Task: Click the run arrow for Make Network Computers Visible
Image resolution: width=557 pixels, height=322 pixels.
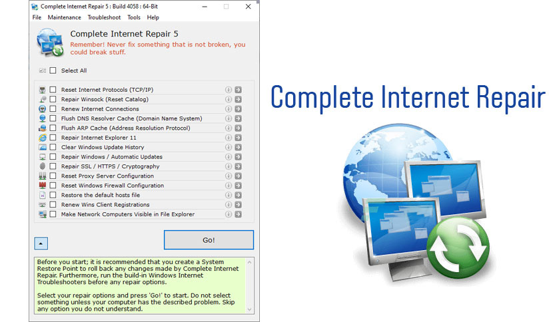Action: [238, 214]
